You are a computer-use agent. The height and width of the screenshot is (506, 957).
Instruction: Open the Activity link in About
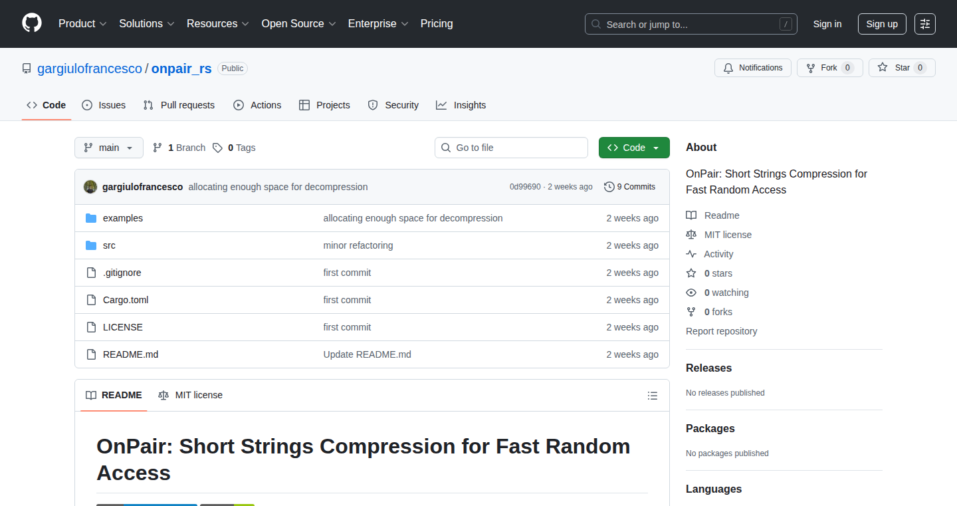[x=710, y=254]
